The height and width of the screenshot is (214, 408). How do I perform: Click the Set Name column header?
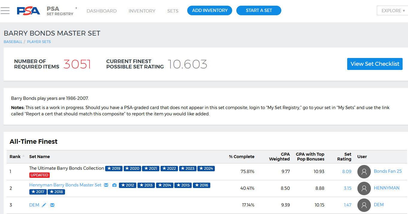40,157
